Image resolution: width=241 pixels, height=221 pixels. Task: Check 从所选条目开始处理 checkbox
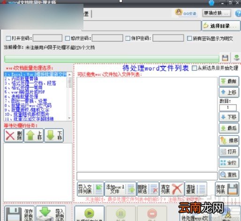tap(194, 68)
